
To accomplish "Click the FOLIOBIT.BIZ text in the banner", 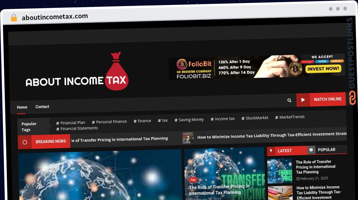I will pyautogui.click(x=194, y=76).
